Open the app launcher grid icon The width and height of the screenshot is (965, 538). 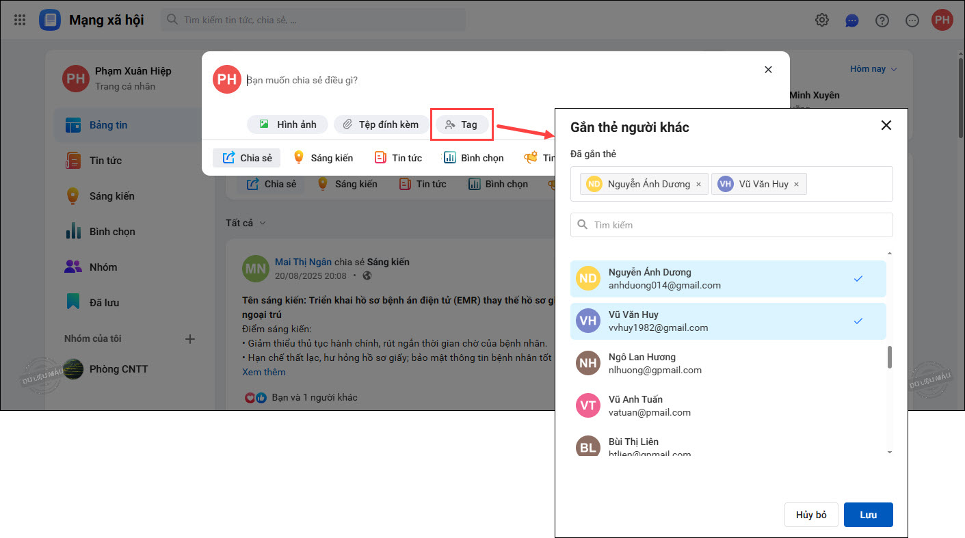(x=20, y=20)
